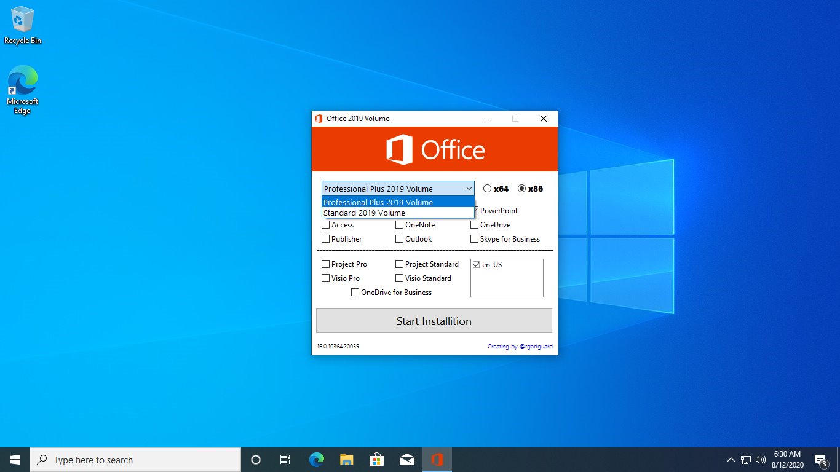Click the Office icon in the title bar
This screenshot has height=472, width=840.
coord(319,118)
